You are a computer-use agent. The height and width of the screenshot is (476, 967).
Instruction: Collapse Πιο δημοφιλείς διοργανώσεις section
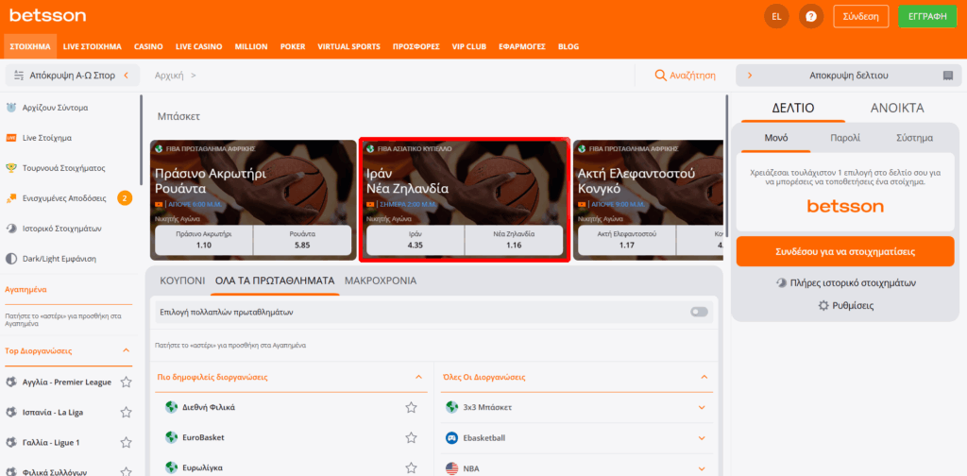coord(418,377)
